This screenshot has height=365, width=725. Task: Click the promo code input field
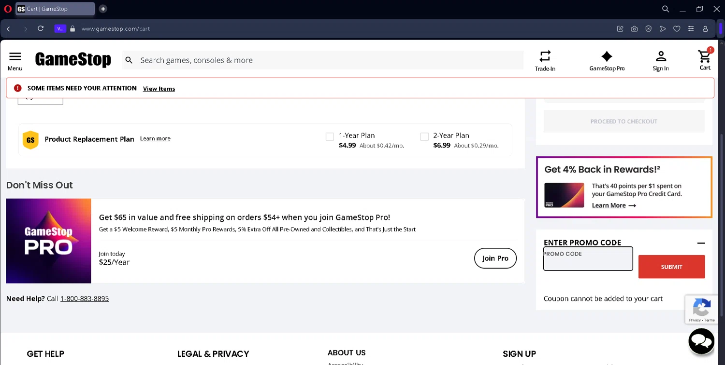click(x=588, y=259)
